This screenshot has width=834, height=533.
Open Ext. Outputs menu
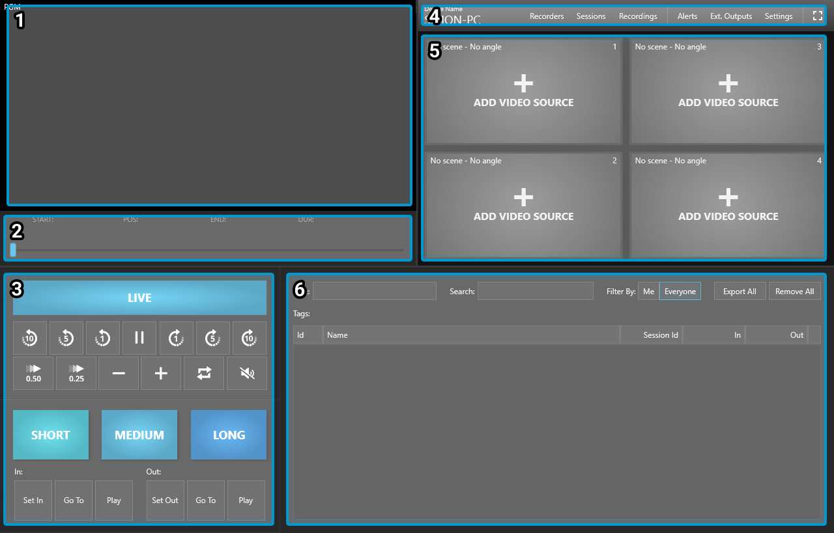click(731, 16)
